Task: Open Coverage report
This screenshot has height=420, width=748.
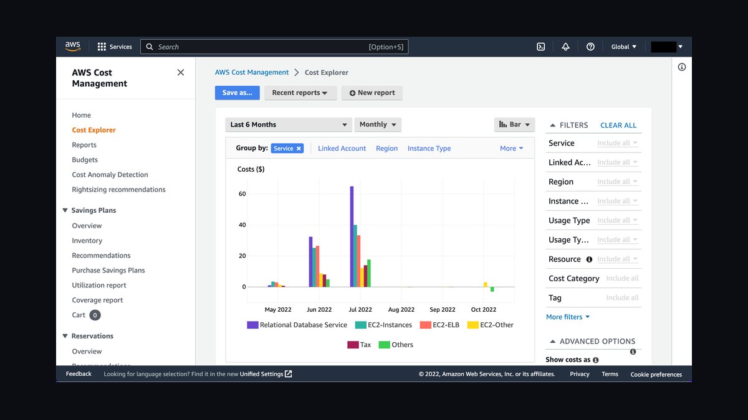Action: point(97,301)
